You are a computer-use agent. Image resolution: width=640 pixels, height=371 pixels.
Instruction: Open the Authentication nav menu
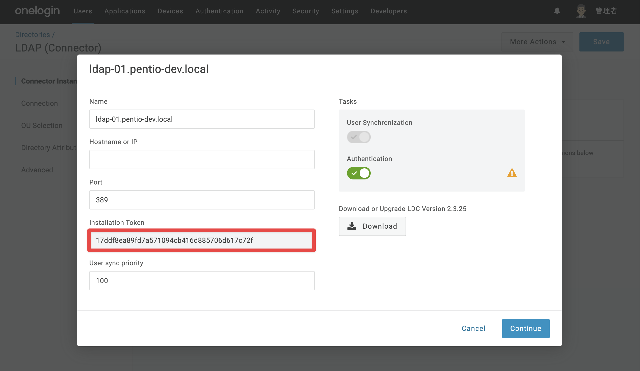pyautogui.click(x=219, y=11)
